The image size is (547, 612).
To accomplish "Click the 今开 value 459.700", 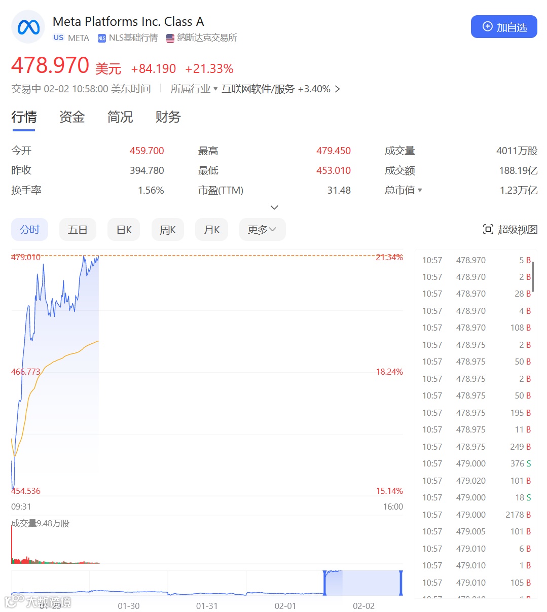I will pyautogui.click(x=147, y=151).
